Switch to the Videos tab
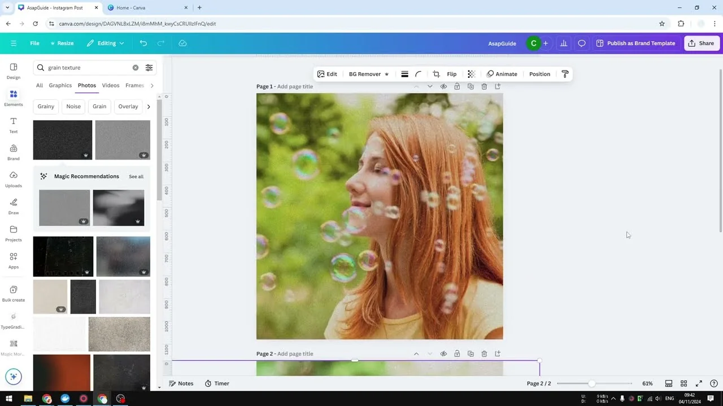 click(110, 85)
